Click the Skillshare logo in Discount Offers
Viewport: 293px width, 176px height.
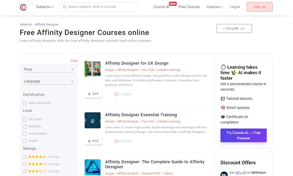pos(224,173)
